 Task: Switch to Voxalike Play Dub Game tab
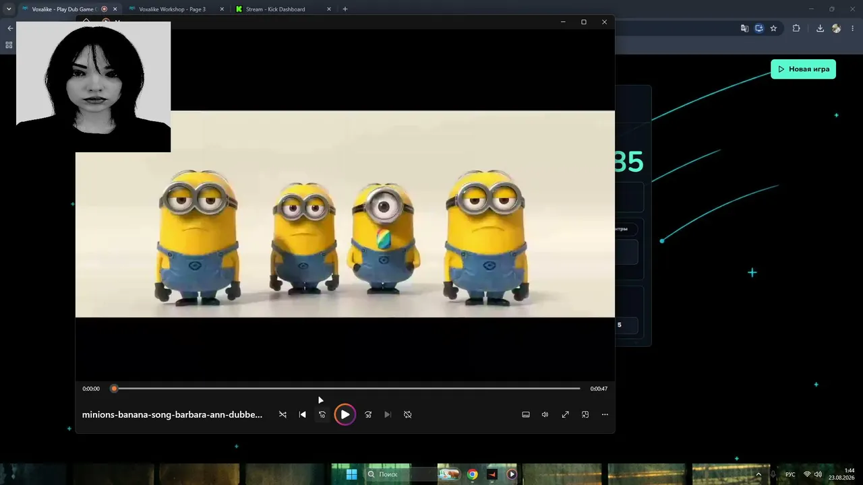coord(64,9)
